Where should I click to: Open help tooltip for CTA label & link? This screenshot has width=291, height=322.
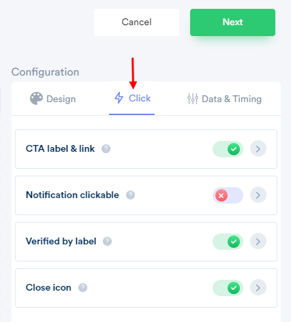tap(106, 149)
